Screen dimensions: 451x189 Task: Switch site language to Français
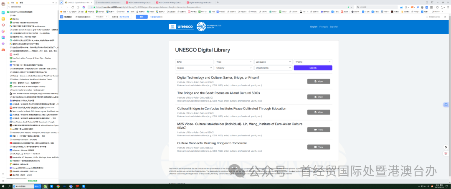[x=324, y=27]
